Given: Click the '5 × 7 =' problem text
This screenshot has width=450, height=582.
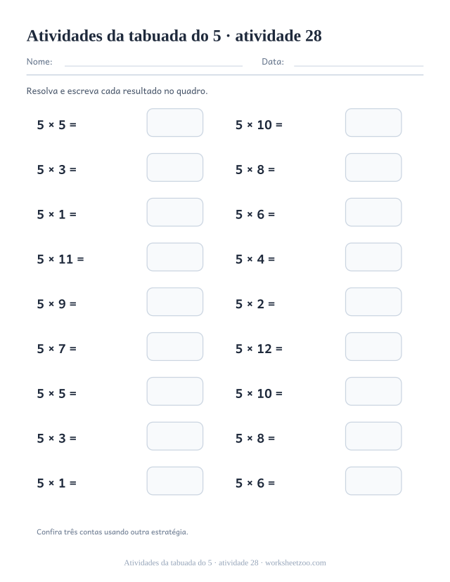Looking at the screenshot, I should pos(56,348).
